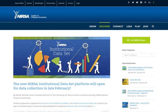
Task: Click the NIRSA logo in header
Action: click(30, 15)
